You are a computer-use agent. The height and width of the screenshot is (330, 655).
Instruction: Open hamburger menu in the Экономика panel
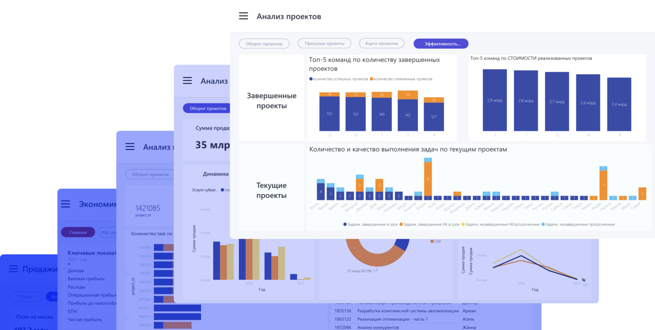pos(65,204)
